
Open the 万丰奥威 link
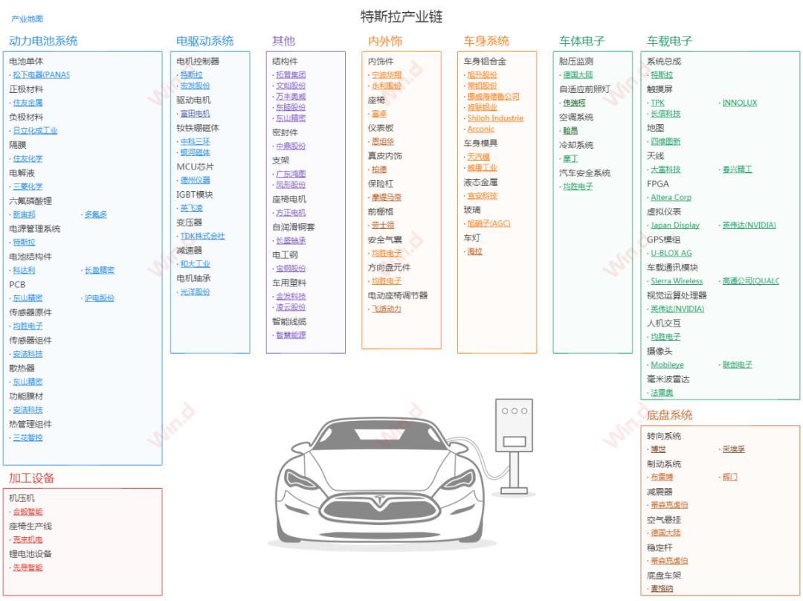pyautogui.click(x=291, y=97)
